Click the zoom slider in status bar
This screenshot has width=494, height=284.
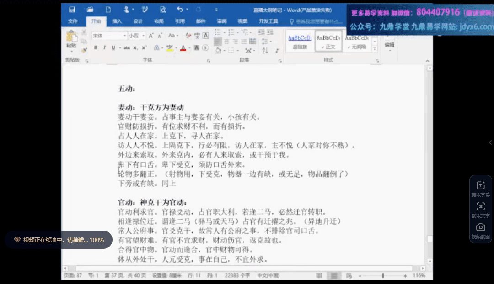(383, 276)
